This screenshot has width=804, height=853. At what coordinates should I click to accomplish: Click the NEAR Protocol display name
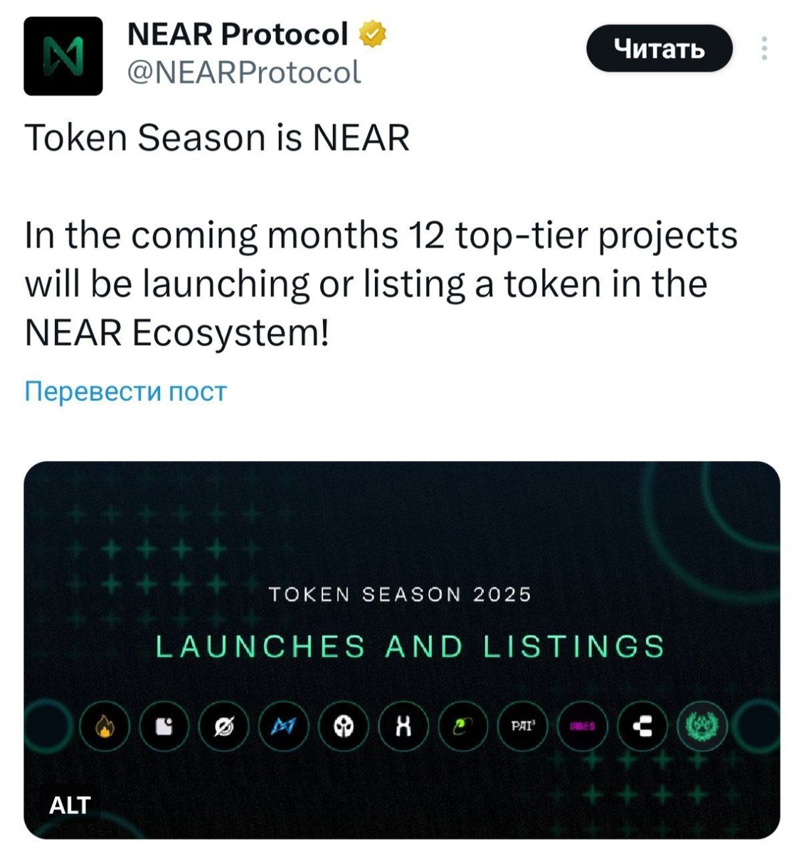click(x=238, y=34)
